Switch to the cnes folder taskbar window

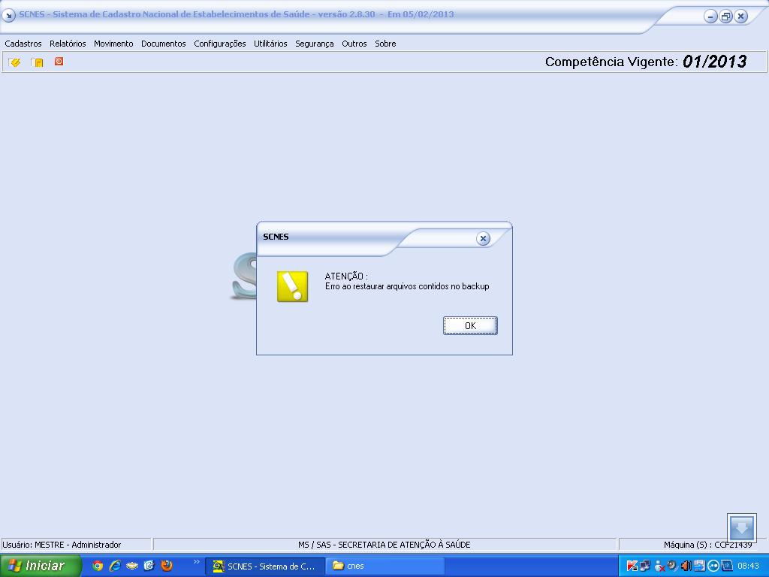pyautogui.click(x=384, y=566)
